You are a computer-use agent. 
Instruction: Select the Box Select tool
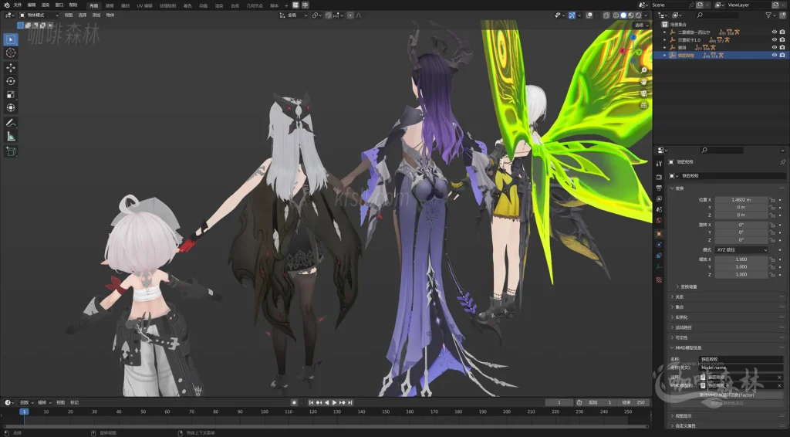[x=11, y=39]
